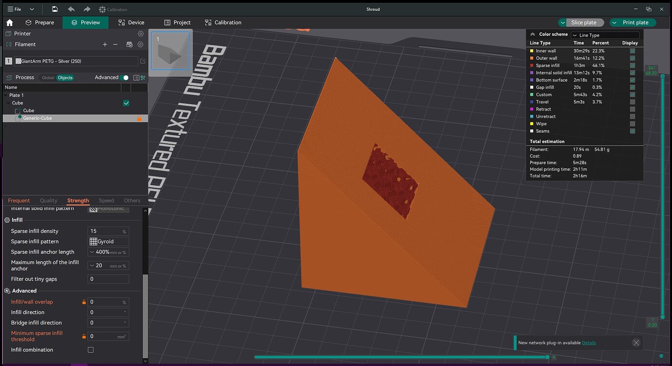The image size is (672, 366).
Task: Open the Quality settings tab
Action: [x=49, y=201]
